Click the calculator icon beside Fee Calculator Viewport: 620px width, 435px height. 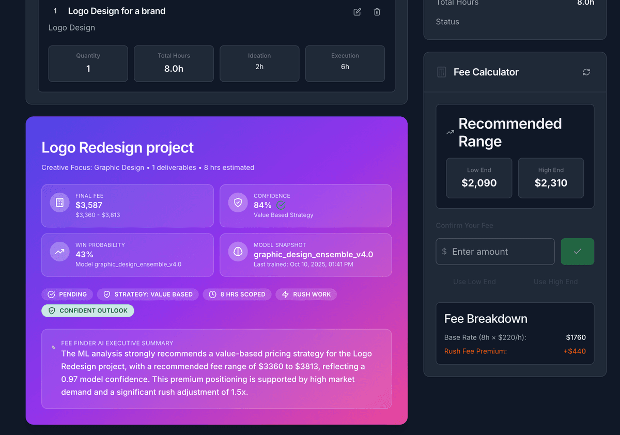[x=441, y=72]
